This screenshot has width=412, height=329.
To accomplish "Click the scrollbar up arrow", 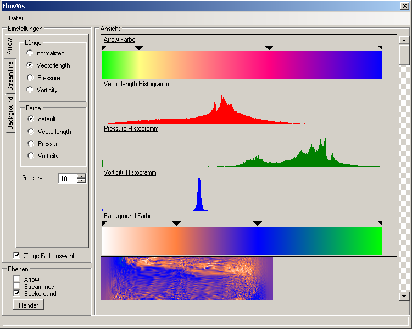I will point(404,40).
